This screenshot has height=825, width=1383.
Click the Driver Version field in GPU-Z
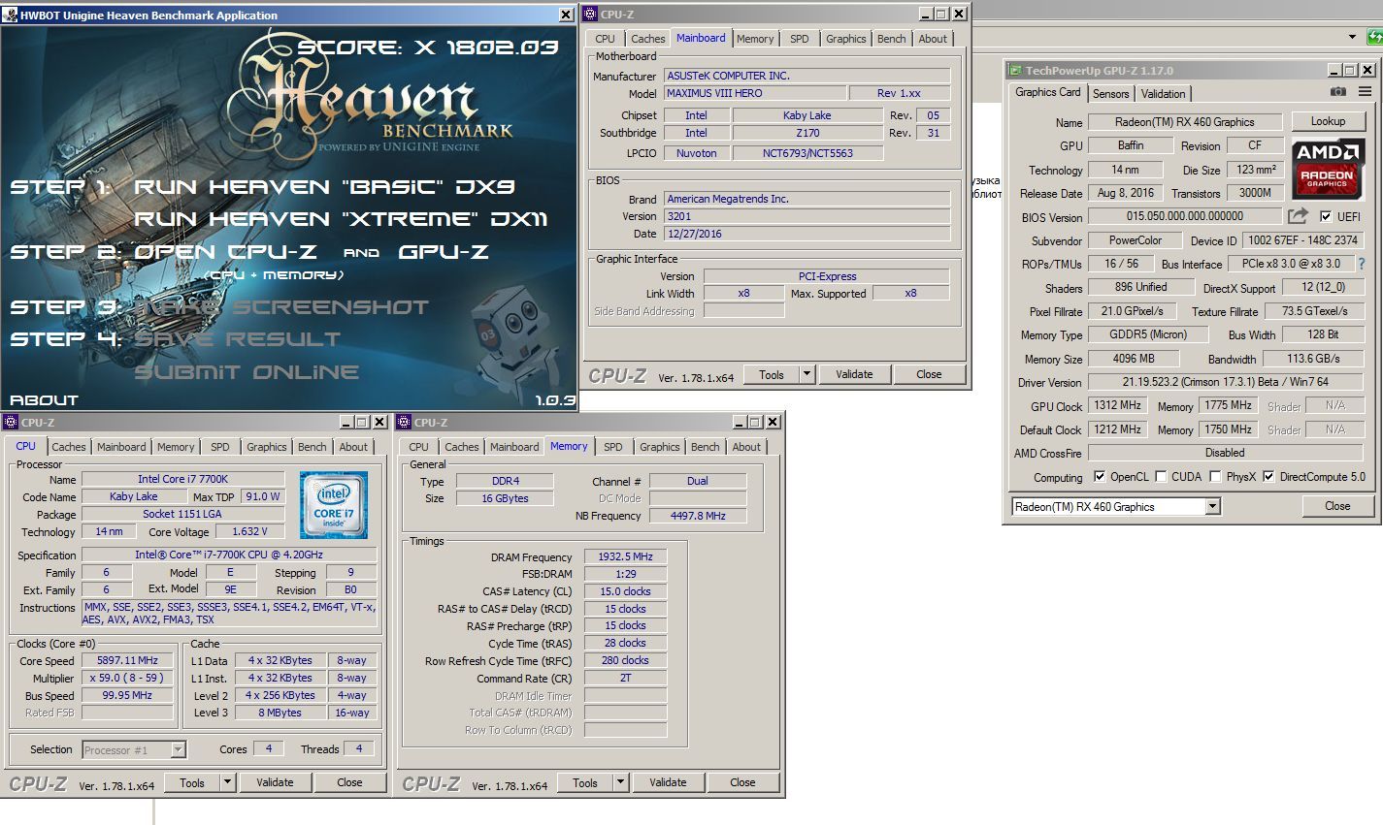tap(1226, 382)
